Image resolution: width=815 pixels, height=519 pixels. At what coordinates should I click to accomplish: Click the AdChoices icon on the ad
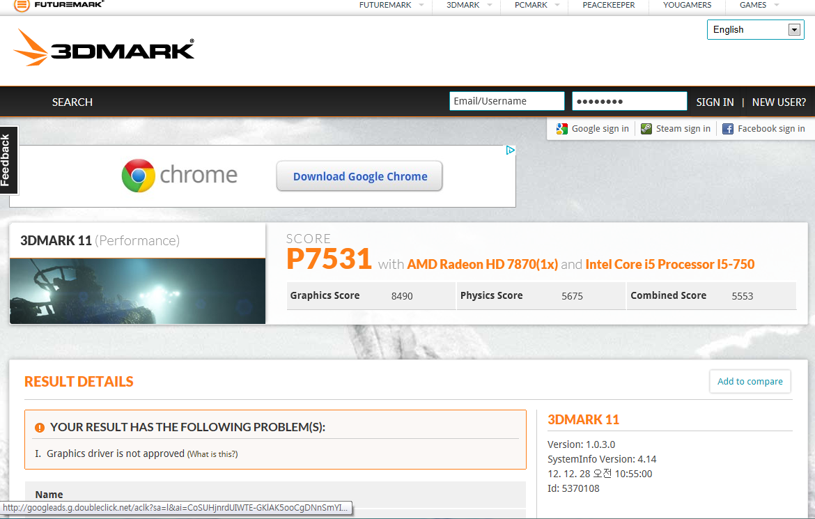(510, 150)
